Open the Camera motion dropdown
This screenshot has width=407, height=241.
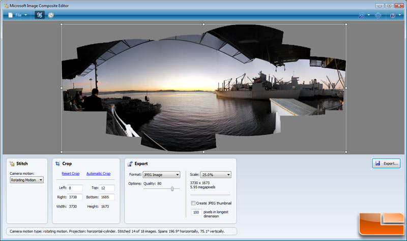pos(27,179)
